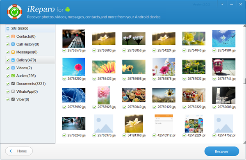Click the blue Call History icon
Image resolution: width=246 pixels, height=160 pixels.
13,44
